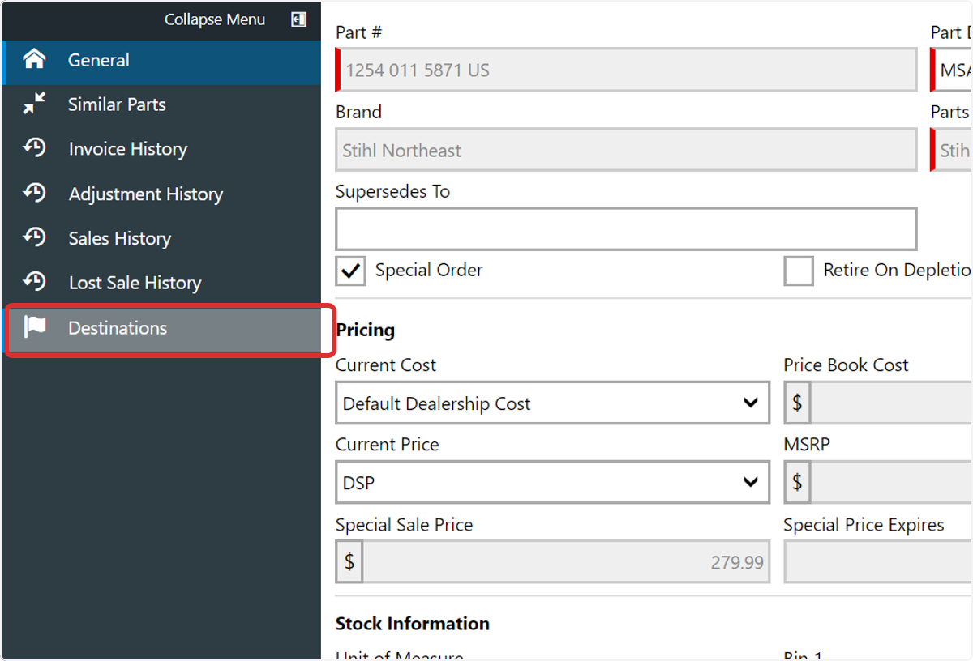Image resolution: width=973 pixels, height=661 pixels.
Task: Toggle the Special Order checkbox
Action: coord(351,271)
